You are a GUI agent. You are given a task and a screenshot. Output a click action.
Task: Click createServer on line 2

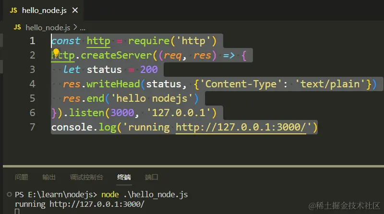point(116,55)
